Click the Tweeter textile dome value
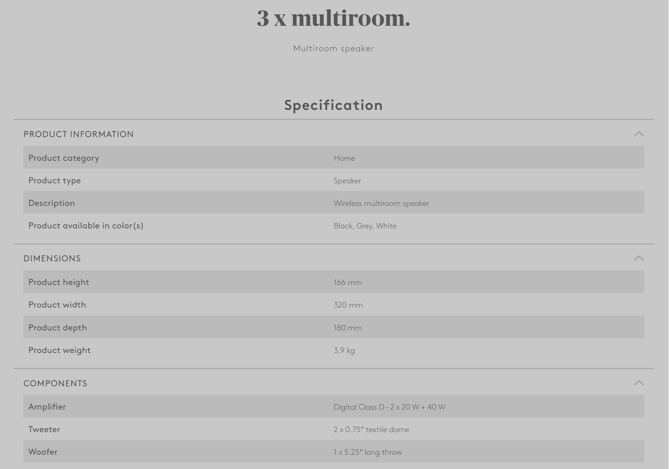The width and height of the screenshot is (669, 469). coord(371,430)
